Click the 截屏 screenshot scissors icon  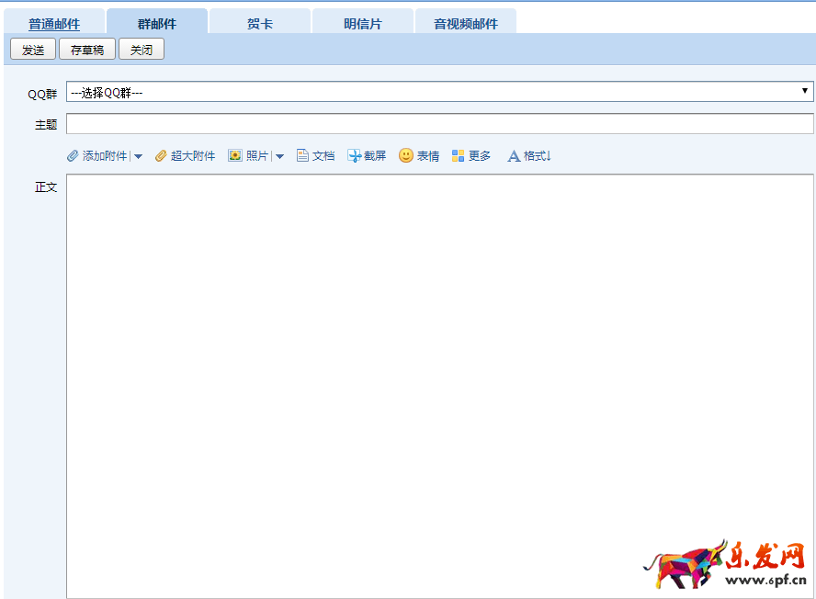click(354, 156)
